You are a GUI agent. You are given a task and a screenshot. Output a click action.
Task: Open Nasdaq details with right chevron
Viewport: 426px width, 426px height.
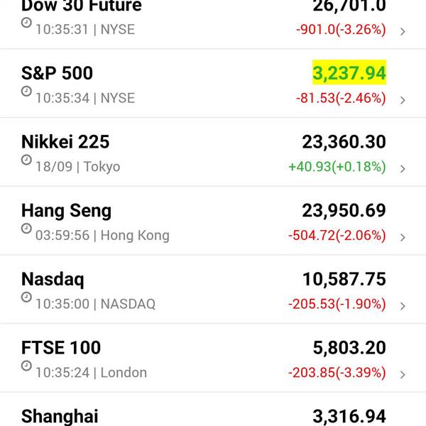tap(403, 306)
